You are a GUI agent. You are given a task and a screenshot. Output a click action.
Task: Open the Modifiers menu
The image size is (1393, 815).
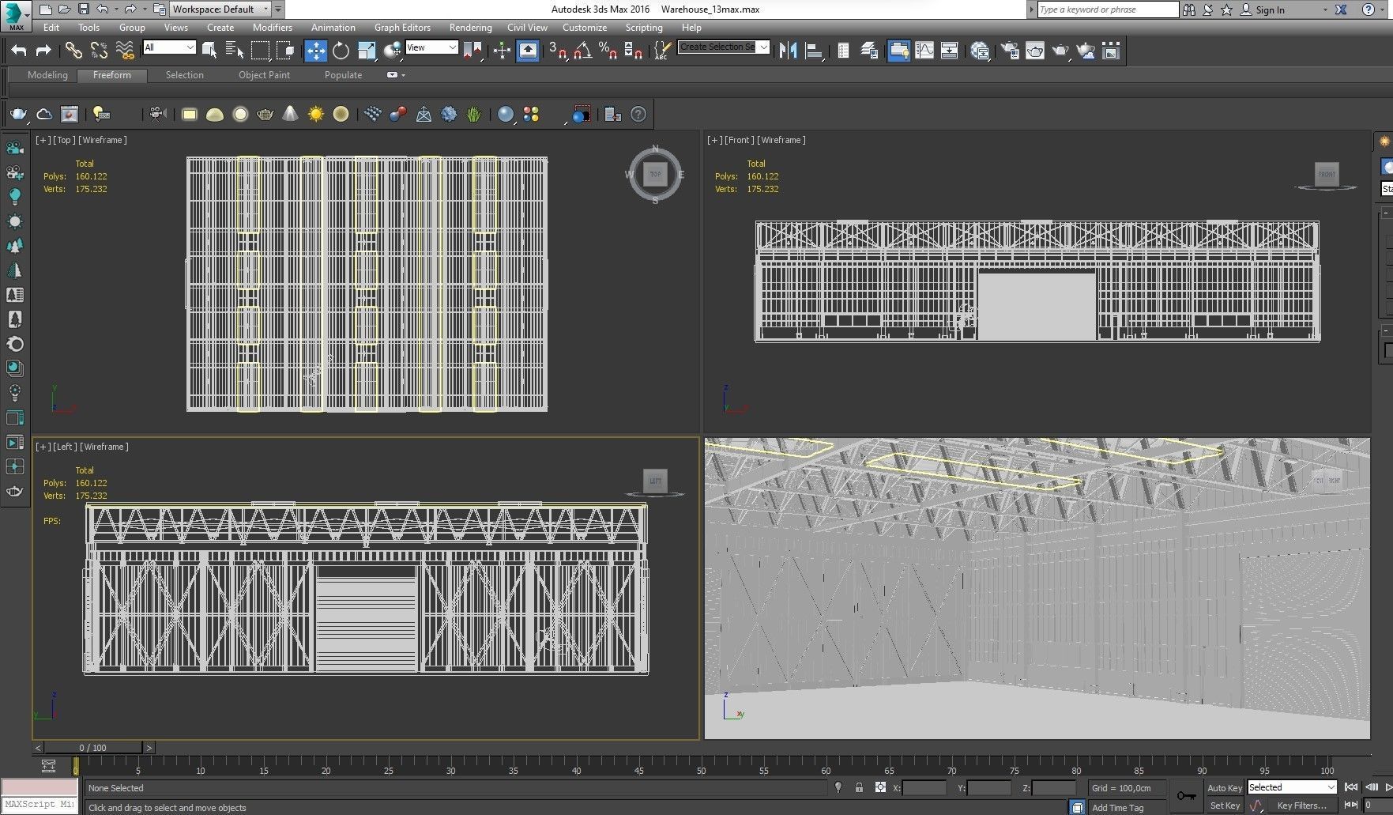pos(272,28)
